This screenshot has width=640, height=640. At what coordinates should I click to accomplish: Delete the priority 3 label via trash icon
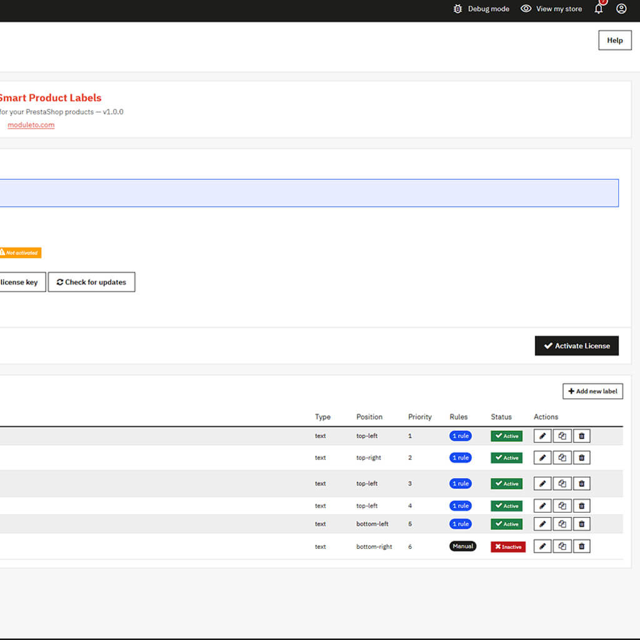point(581,484)
